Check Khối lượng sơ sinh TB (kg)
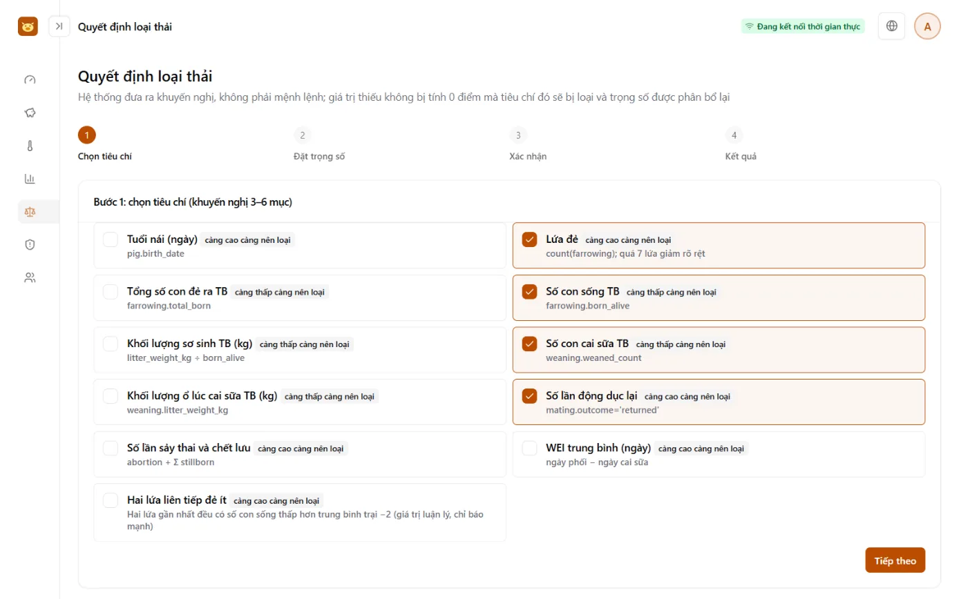This screenshot has height=599, width=959. coord(111,344)
